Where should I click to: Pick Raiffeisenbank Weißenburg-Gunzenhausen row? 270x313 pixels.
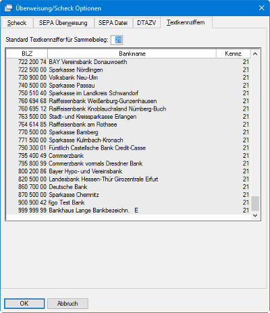click(128, 101)
